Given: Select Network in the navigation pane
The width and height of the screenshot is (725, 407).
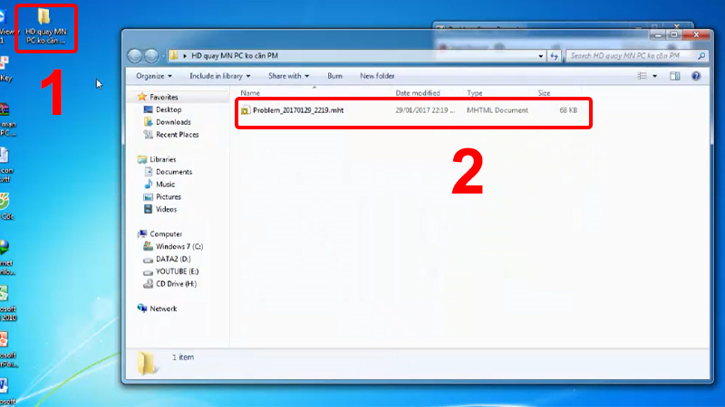Looking at the screenshot, I should tap(163, 308).
